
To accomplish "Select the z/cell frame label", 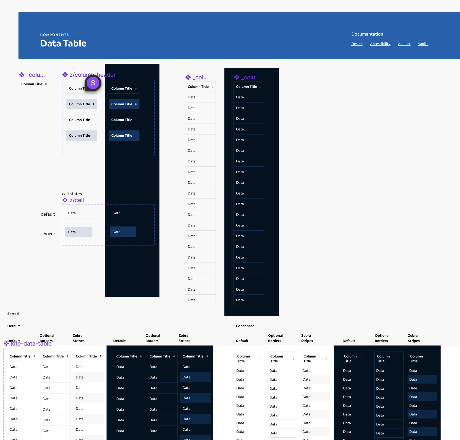I will [x=77, y=200].
